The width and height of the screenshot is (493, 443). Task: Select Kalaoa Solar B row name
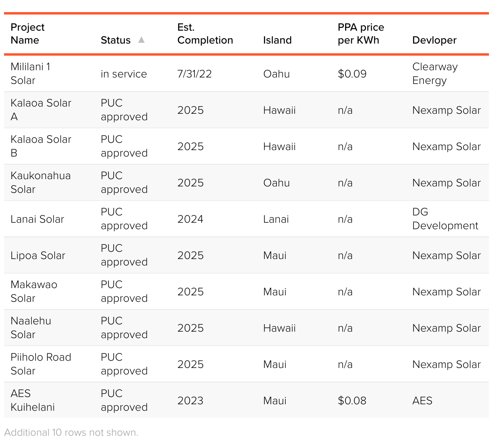(x=40, y=146)
